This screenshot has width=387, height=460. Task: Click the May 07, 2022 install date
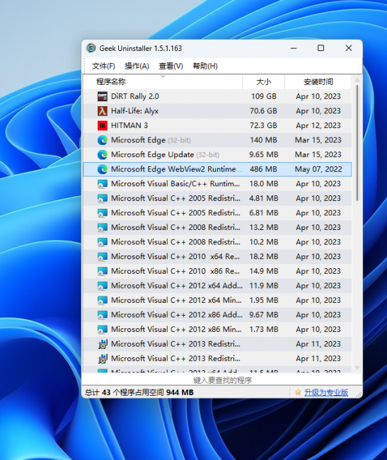(318, 169)
